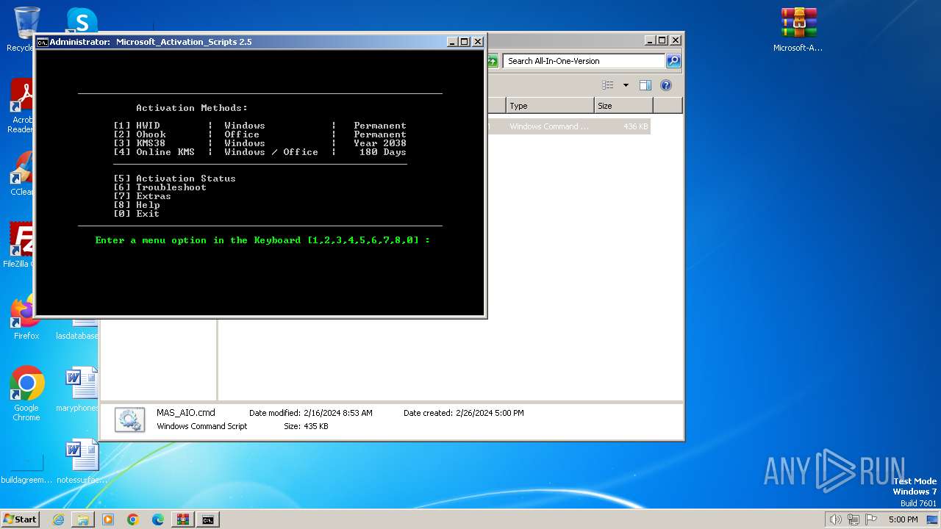Click the Activation Status menu line
941x529 pixels.
pyautogui.click(x=174, y=179)
